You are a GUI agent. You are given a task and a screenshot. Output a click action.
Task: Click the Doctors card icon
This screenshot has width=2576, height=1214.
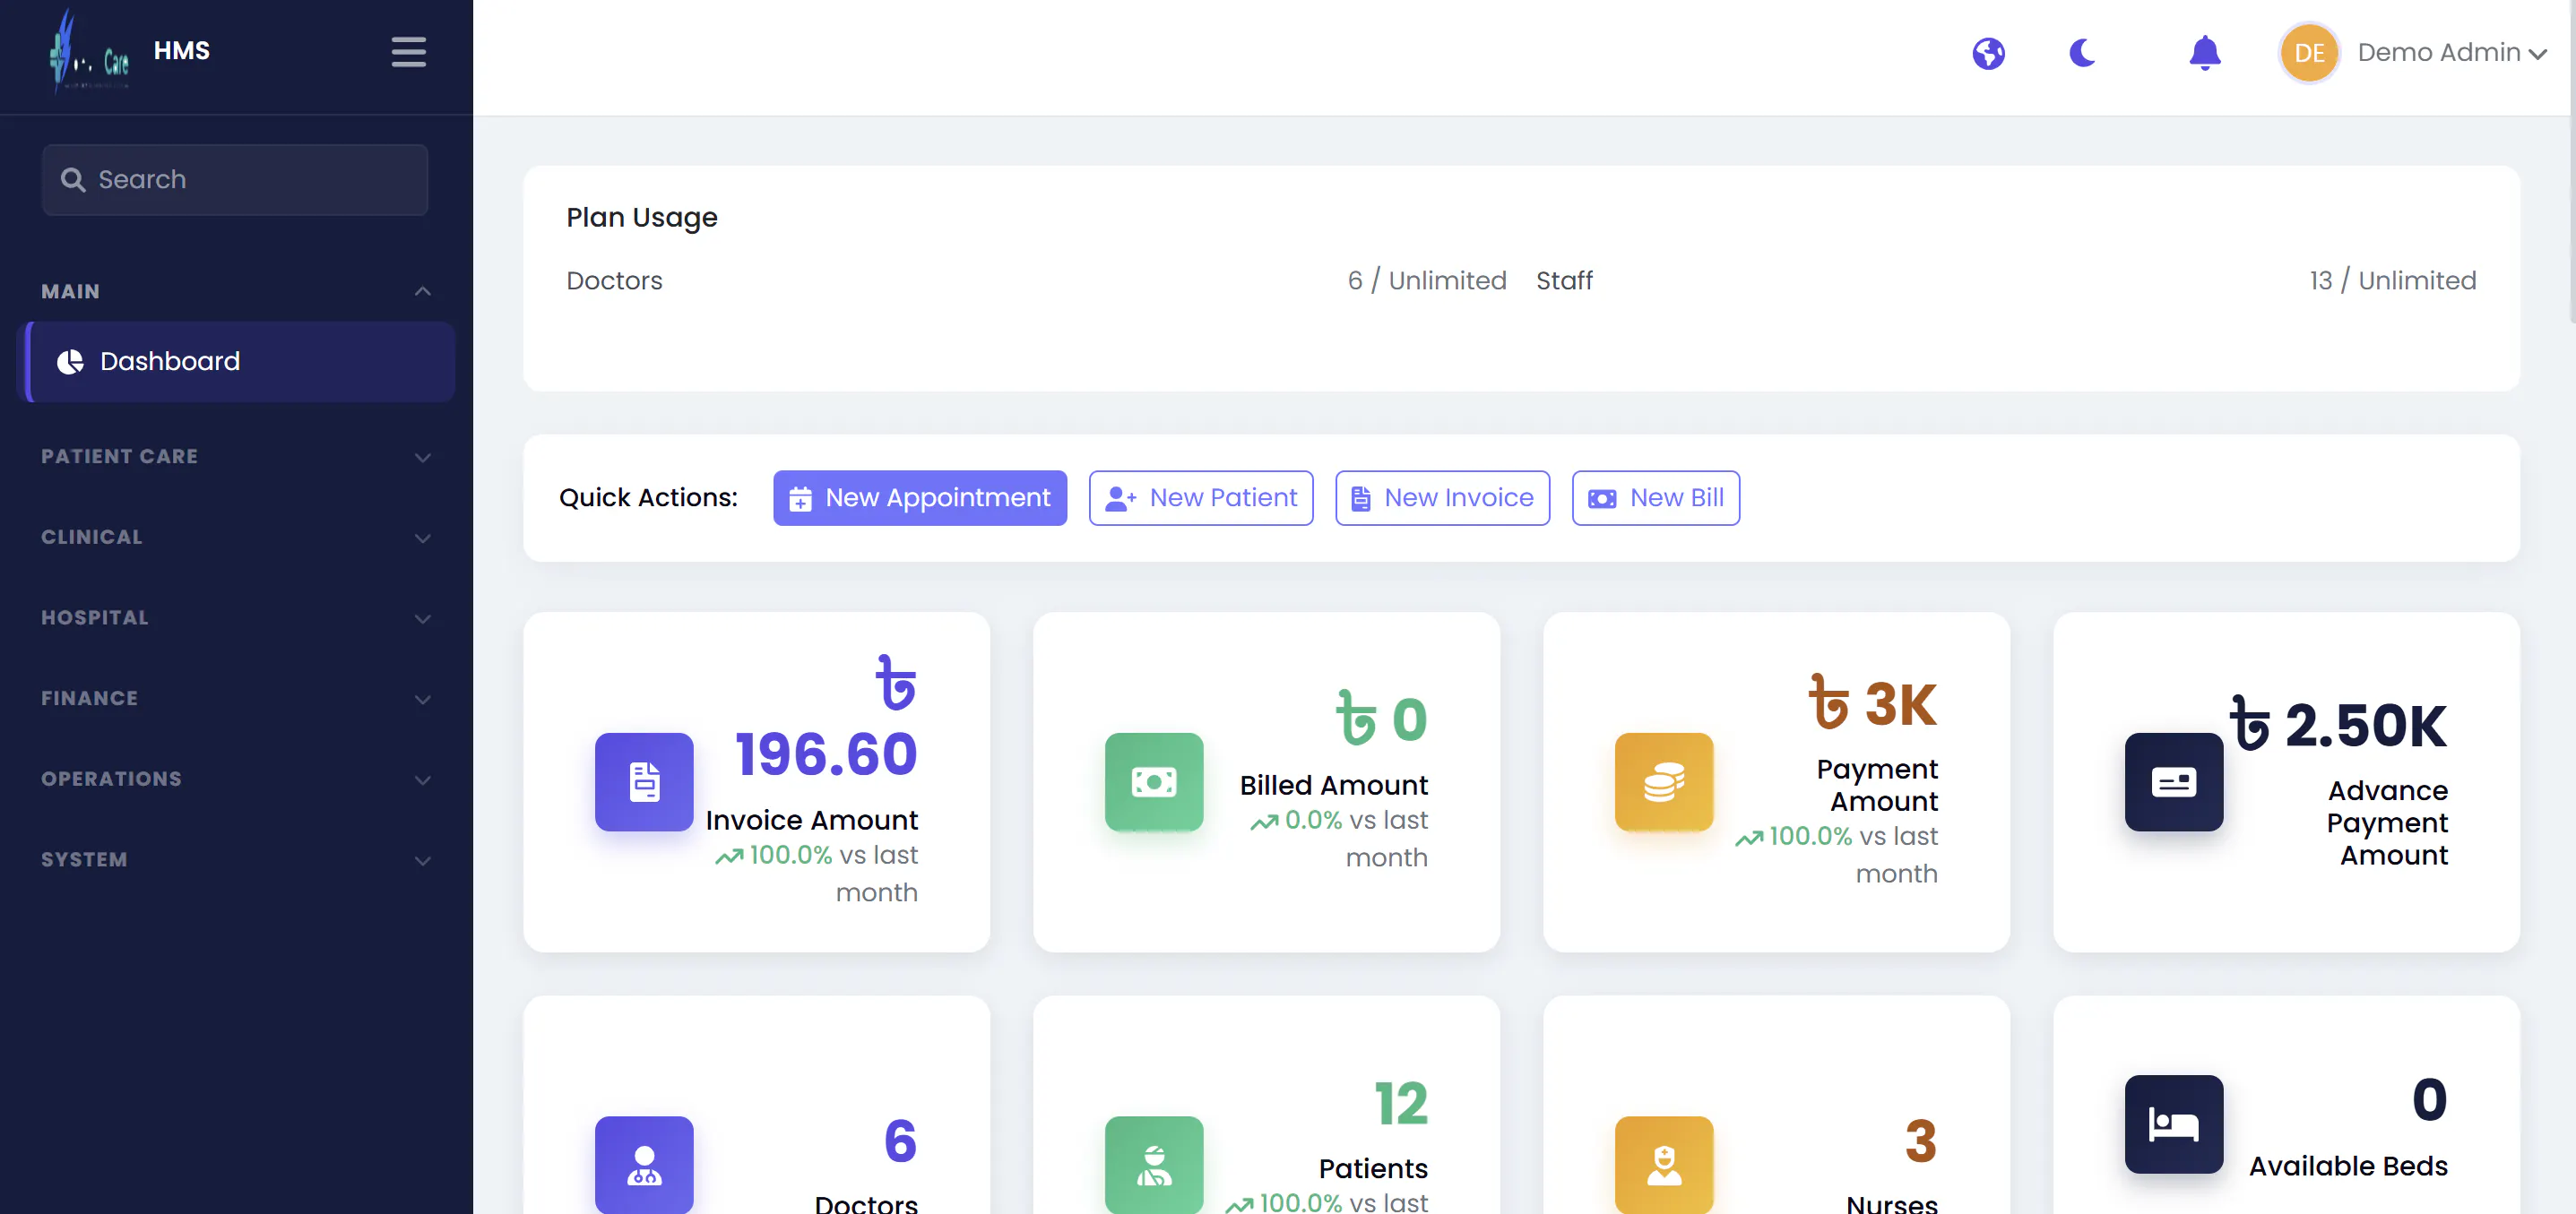[644, 1165]
